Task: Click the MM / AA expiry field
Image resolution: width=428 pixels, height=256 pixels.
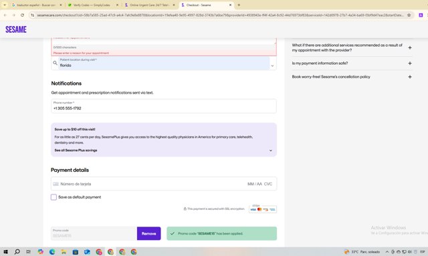Action: coord(255,184)
